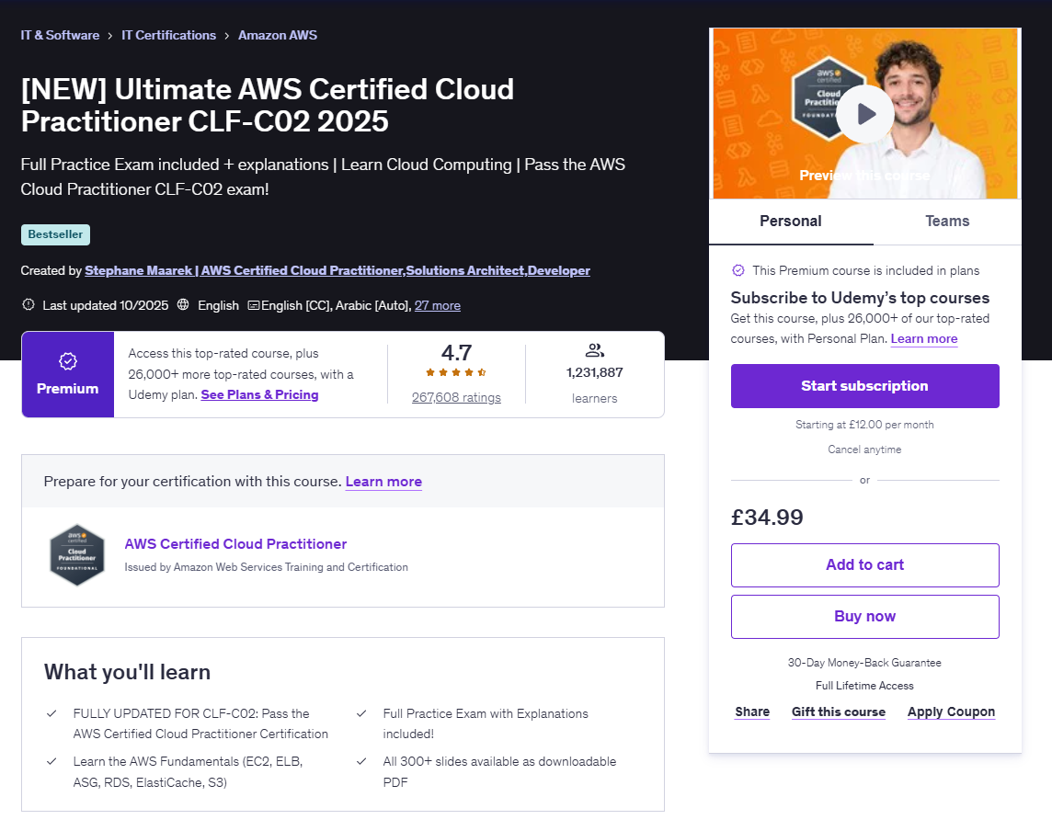Click the Share button
The width and height of the screenshot is (1052, 831).
752,712
